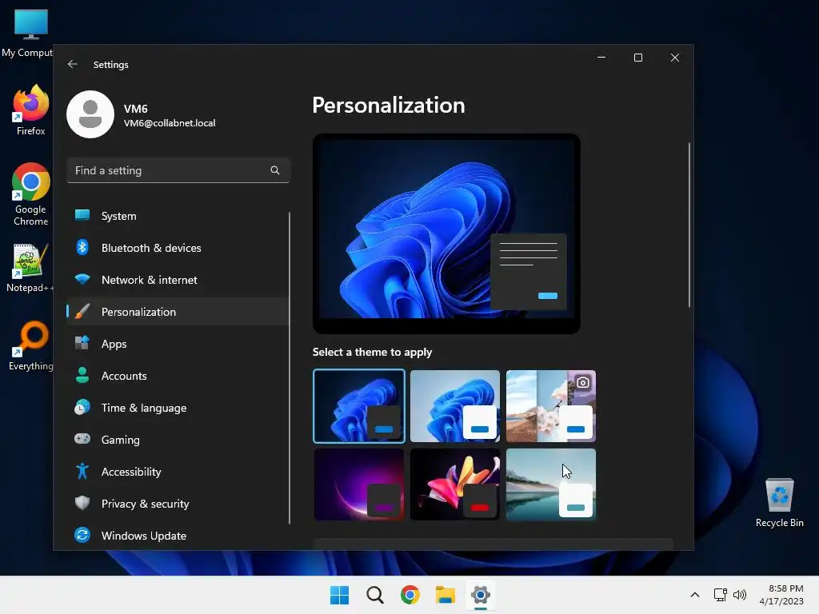Select the Notepad++ desktop shortcut
Screen dimensions: 819x614
click(x=30, y=269)
